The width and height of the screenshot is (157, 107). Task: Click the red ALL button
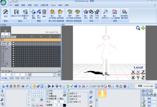point(41,105)
